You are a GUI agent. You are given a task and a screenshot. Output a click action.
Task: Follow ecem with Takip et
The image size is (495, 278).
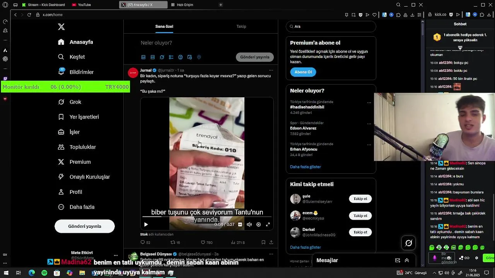point(360,216)
